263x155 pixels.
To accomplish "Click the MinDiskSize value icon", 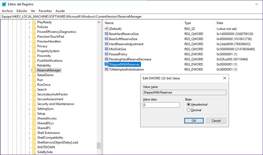I will point(106,49).
